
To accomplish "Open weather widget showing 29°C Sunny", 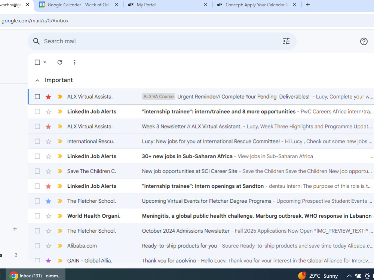I will (x=318, y=276).
